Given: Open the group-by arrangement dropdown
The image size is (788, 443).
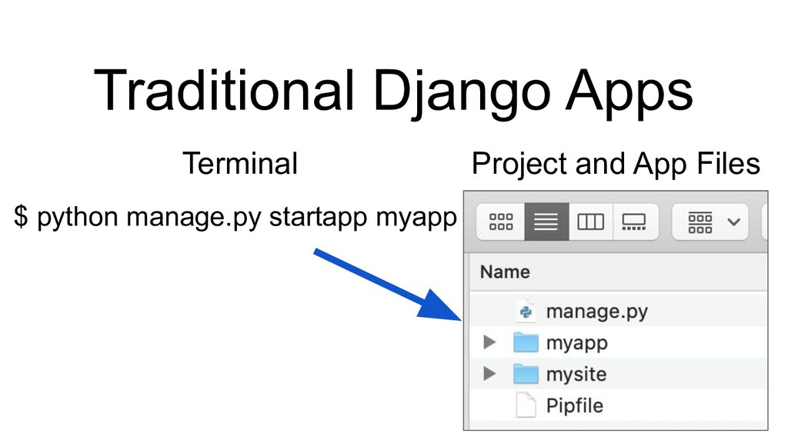Looking at the screenshot, I should [x=710, y=221].
